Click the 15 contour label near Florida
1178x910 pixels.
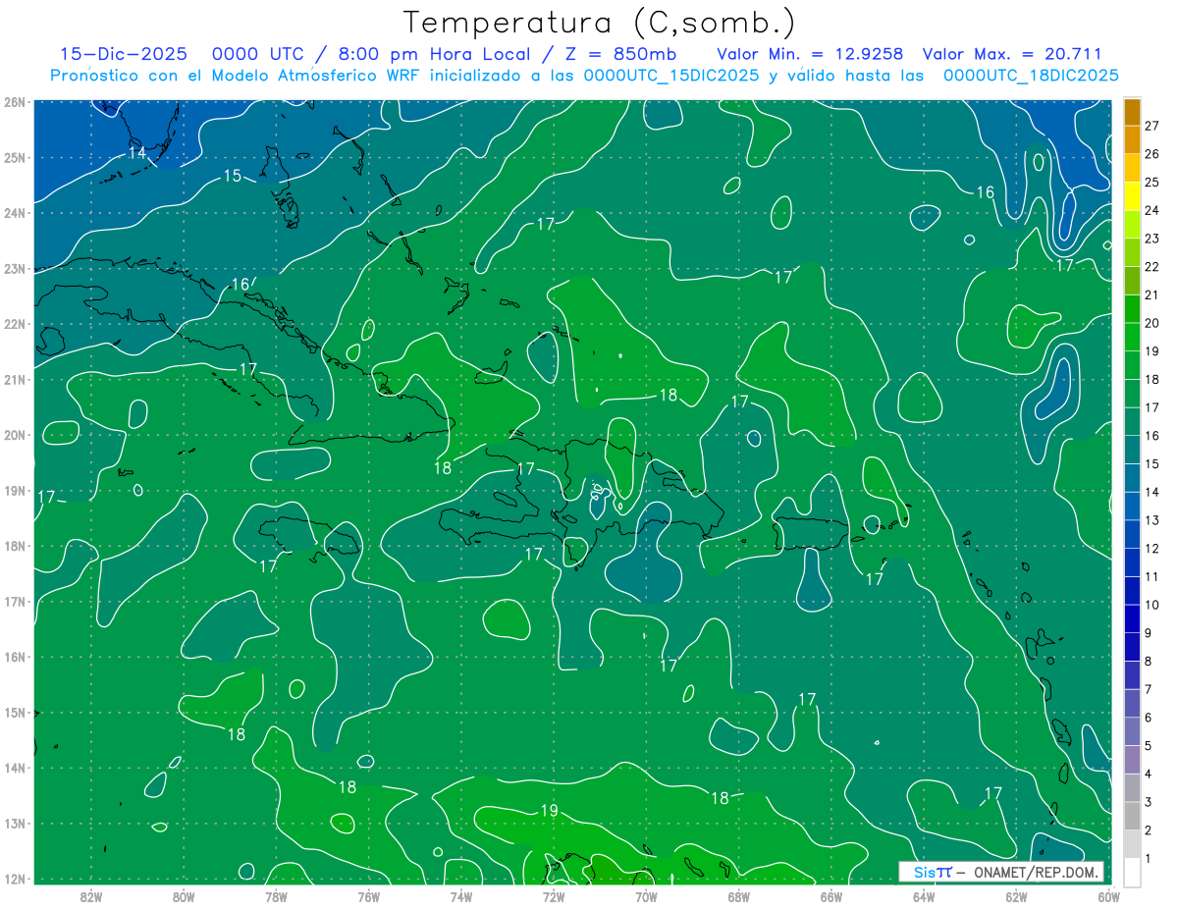(233, 176)
